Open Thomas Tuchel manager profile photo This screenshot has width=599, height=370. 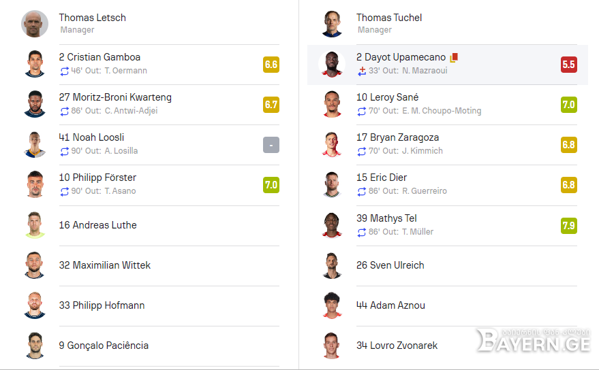coord(332,24)
